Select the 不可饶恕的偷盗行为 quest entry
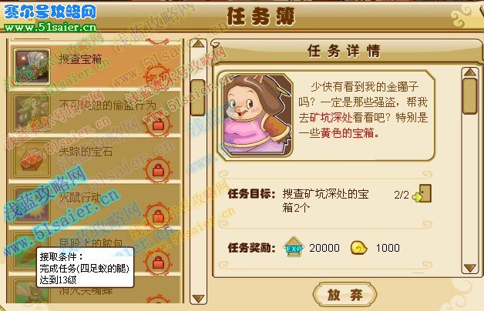 click(x=96, y=112)
